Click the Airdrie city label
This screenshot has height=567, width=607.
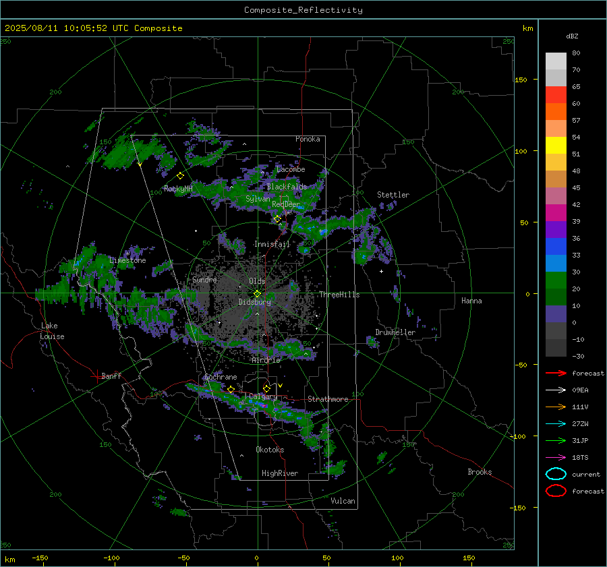266,360
